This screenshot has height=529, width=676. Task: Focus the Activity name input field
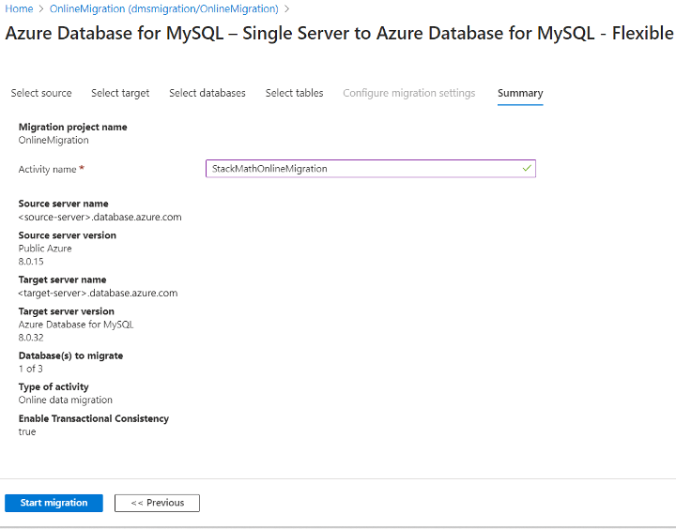(x=371, y=169)
